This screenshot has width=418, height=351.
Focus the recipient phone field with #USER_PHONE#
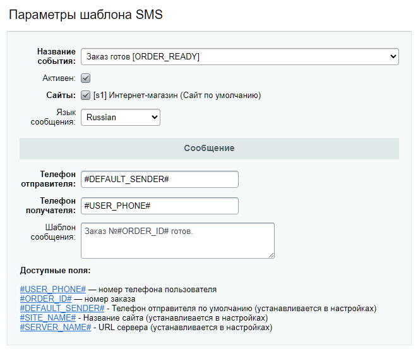pos(160,206)
